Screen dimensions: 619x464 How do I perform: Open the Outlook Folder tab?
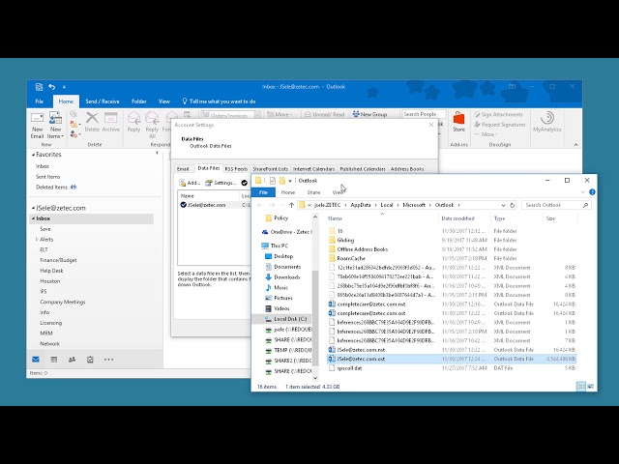139,101
